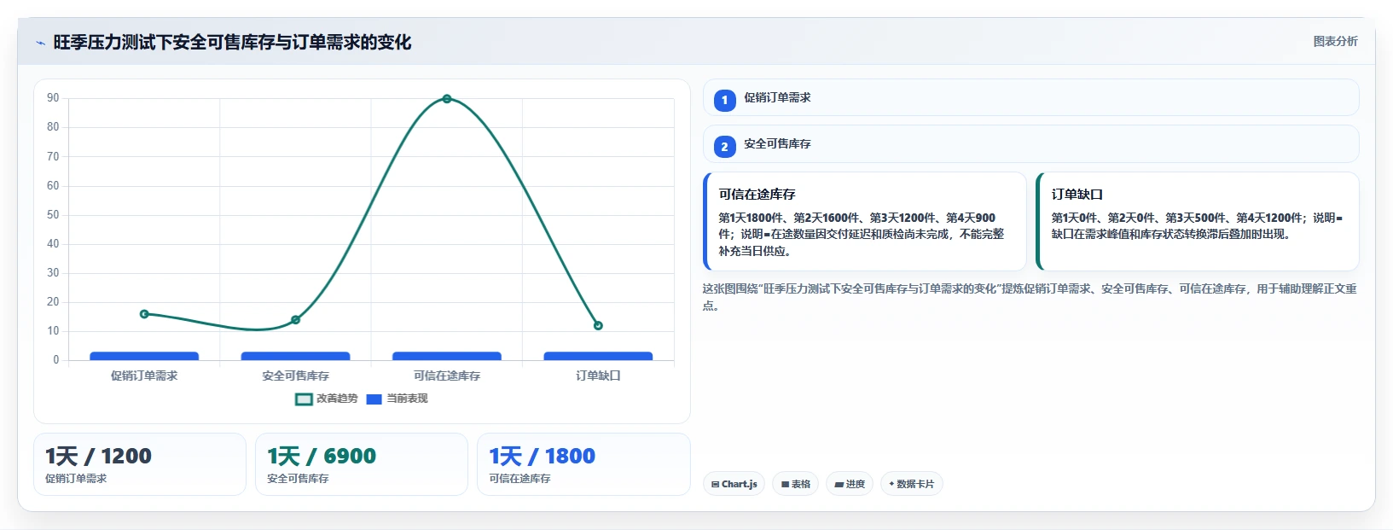The width and height of the screenshot is (1393, 530).
Task: Click the y-axis value 50
Action: [x=53, y=215]
